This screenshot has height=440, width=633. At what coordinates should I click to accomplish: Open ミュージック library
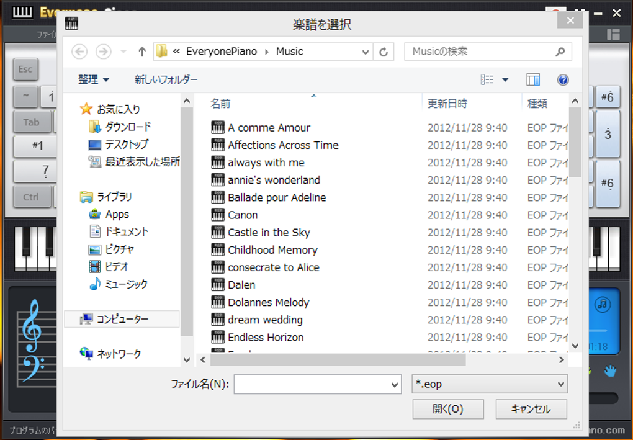[x=118, y=284]
